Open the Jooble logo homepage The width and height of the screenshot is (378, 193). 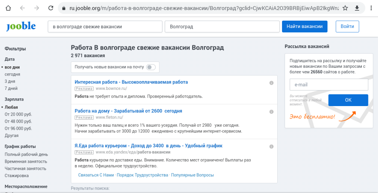tap(21, 27)
